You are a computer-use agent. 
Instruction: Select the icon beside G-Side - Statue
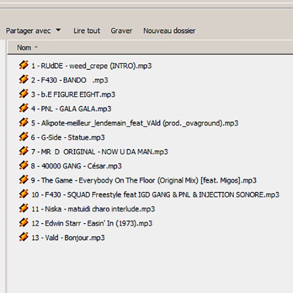(x=24, y=137)
